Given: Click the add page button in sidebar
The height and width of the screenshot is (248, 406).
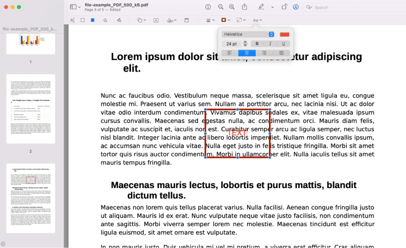Looking at the screenshot, I should pyautogui.click(x=3, y=244).
